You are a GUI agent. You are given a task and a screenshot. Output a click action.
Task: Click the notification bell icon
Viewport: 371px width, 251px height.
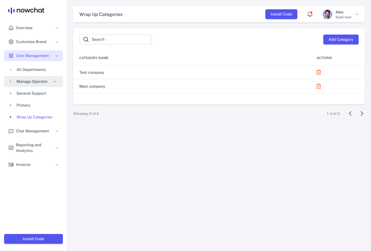(x=310, y=14)
